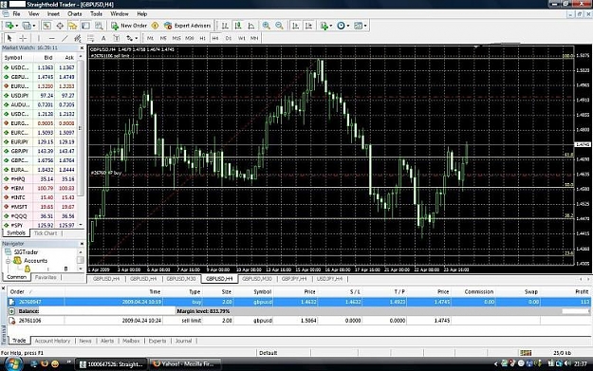Select the Text 'A' drawing tool
The image size is (593, 371).
[103, 38]
